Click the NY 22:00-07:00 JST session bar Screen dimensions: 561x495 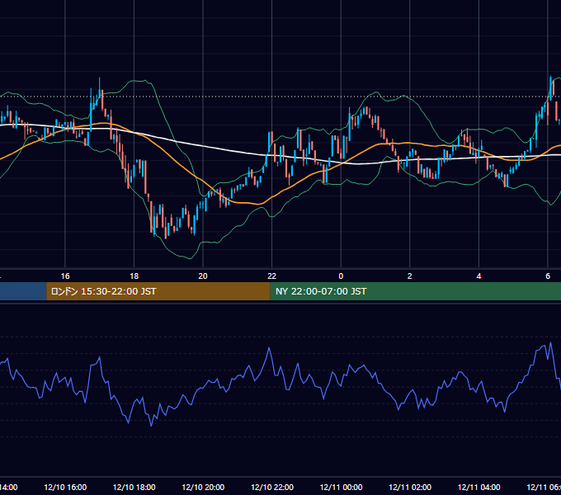tap(415, 291)
